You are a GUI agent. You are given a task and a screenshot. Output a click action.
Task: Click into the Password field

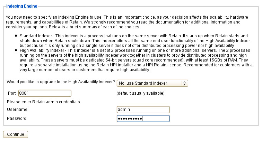(143, 119)
